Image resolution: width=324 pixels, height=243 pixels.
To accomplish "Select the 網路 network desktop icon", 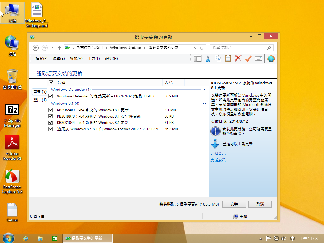I will [12, 46].
